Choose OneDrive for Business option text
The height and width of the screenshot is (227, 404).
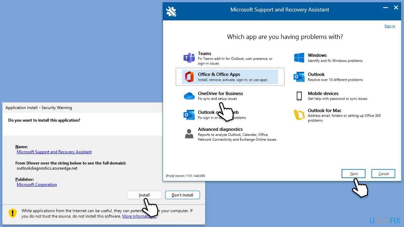pos(220,93)
